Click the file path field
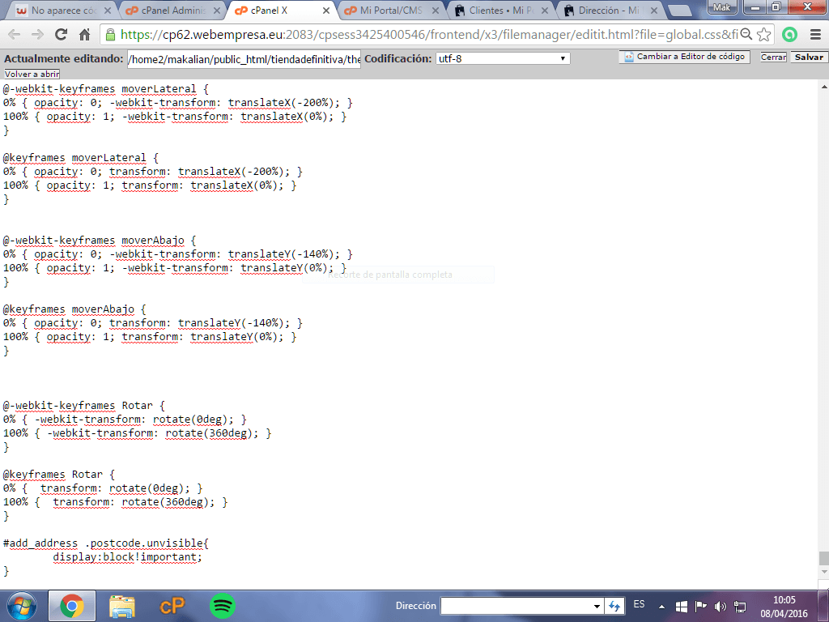Viewport: 829px width, 622px height. [x=244, y=58]
